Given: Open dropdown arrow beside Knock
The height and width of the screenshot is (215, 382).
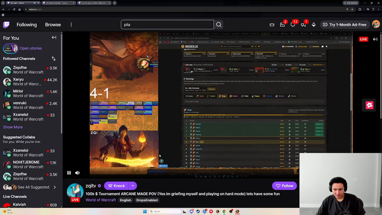Looking at the screenshot, I should 133,186.
